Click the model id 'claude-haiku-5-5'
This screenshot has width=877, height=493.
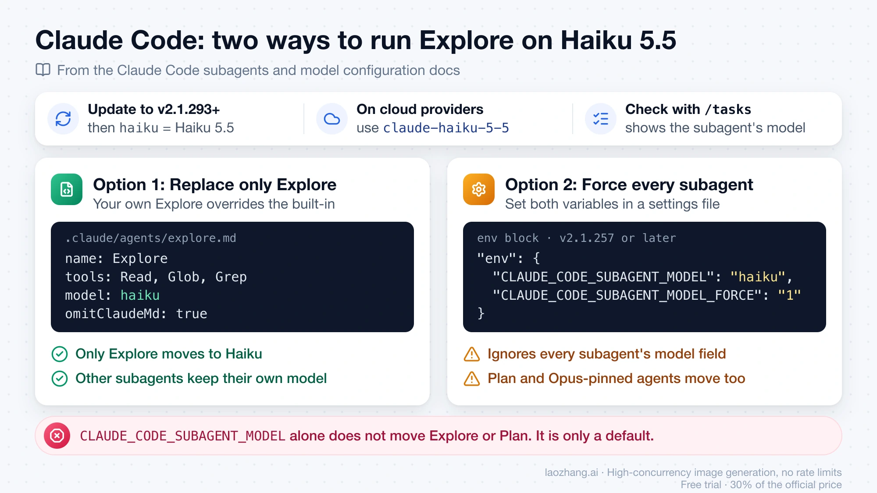(446, 128)
